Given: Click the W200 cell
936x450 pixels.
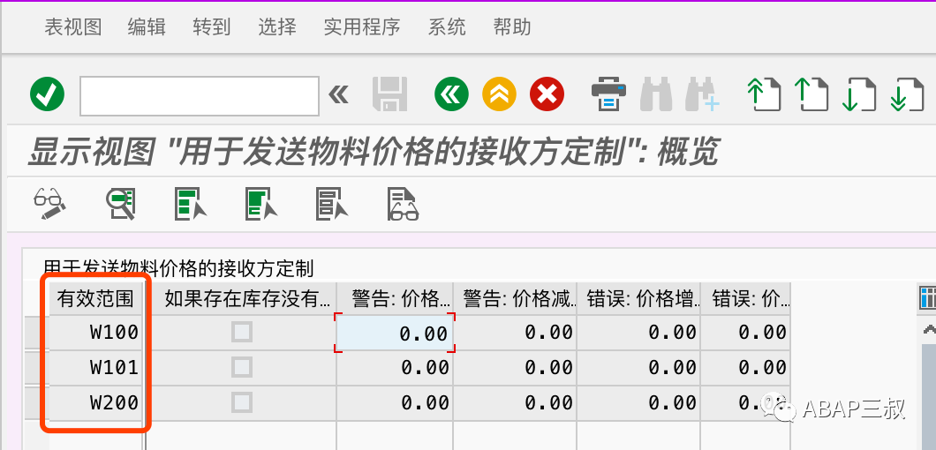Looking at the screenshot, I should click(95, 403).
